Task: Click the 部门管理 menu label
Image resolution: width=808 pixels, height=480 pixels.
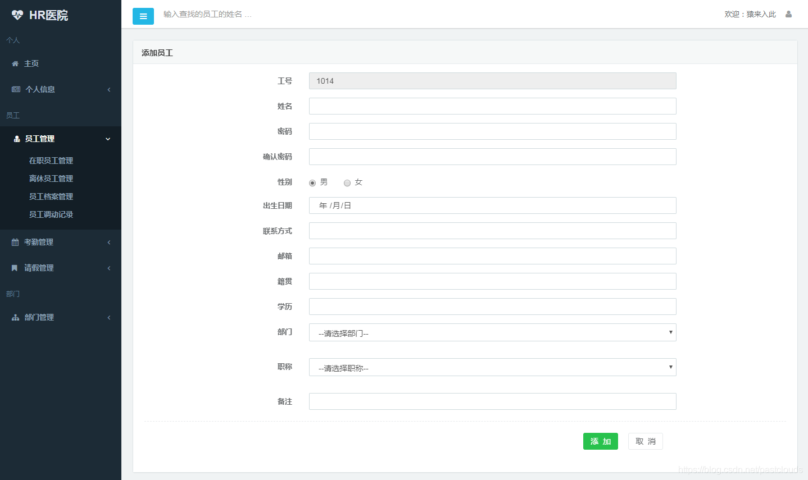Action: coord(39,317)
